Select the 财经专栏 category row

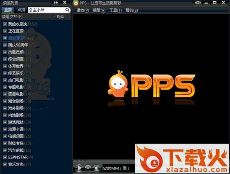click(x=17, y=143)
